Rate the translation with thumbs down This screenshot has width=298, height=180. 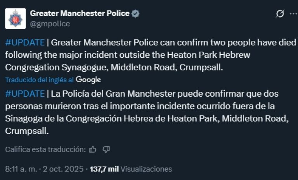106,149
